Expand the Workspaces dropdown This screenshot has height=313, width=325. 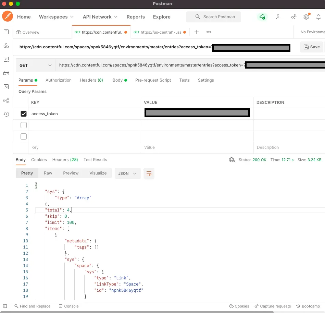click(56, 17)
